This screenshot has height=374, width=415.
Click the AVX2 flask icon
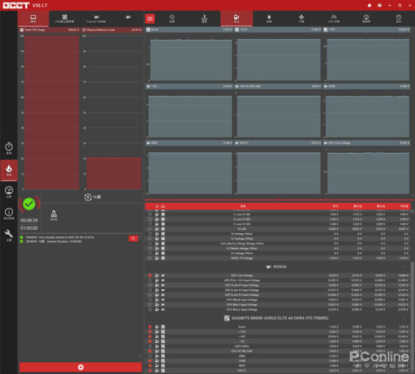54,215
